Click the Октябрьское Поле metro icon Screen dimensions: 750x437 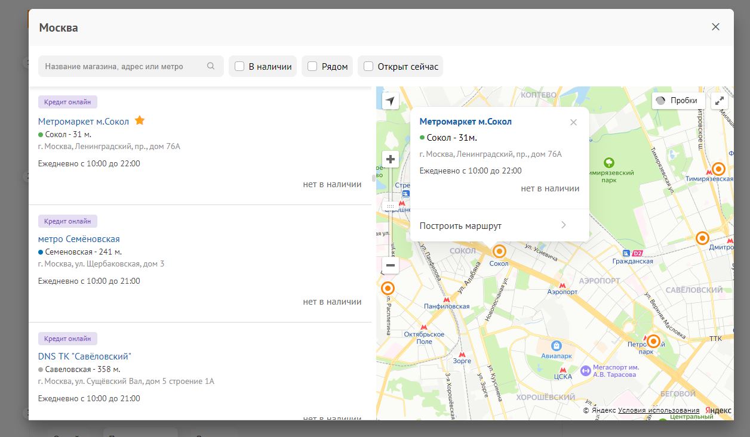(x=424, y=327)
